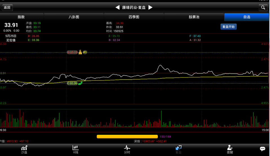The width and height of the screenshot is (270, 156).
Task: Click the D : 35.05 level value
Action: coord(34,36)
